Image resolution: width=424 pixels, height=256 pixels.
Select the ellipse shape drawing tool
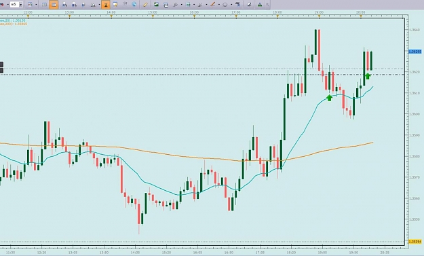225,4
